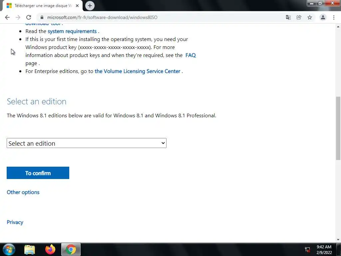Screen dimensions: 341x256
Task: Open the Privacy link
Action: pyautogui.click(x=15, y=222)
